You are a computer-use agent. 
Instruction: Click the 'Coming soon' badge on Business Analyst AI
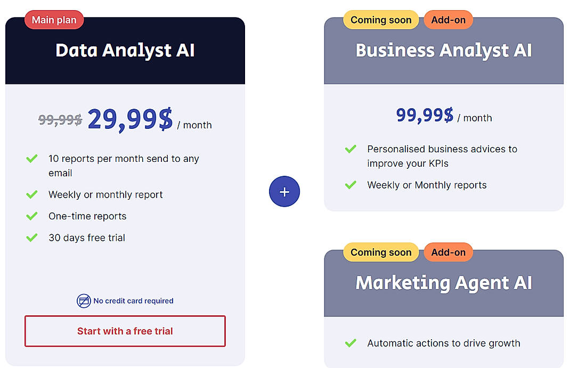pyautogui.click(x=380, y=19)
